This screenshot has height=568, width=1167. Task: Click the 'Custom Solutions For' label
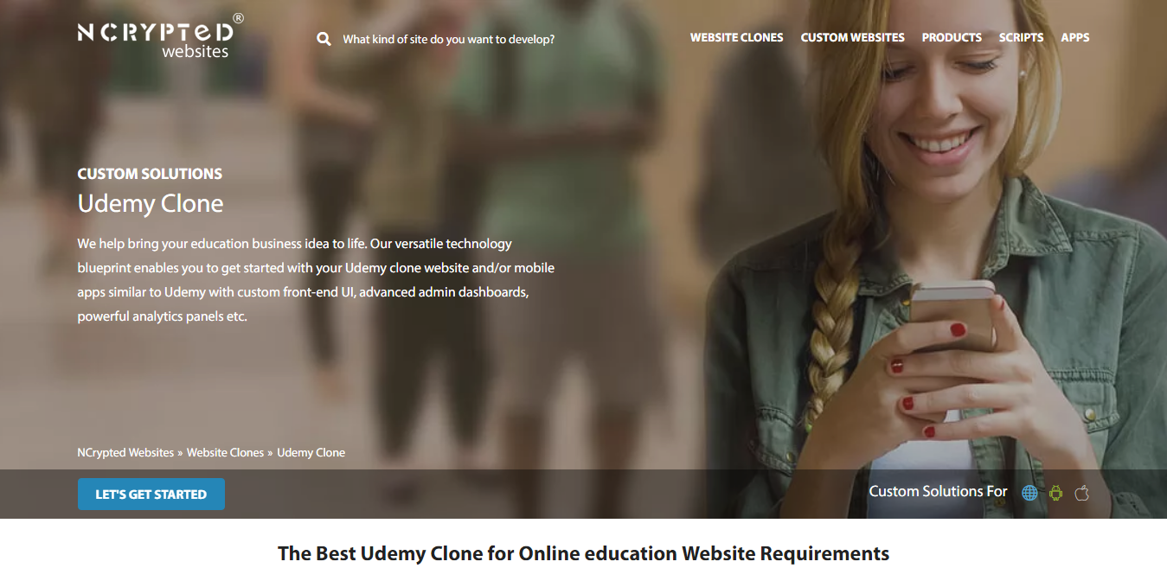pyautogui.click(x=938, y=491)
